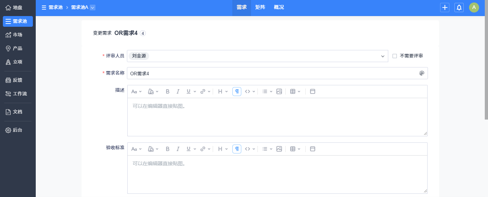Check the 不需要评审 checkbox
The width and height of the screenshot is (488, 197).
395,56
